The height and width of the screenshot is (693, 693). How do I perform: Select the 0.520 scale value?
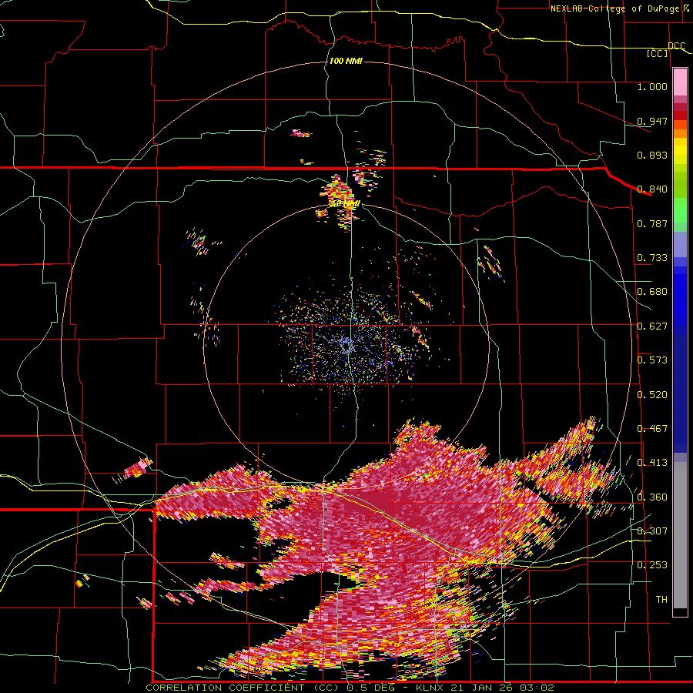pyautogui.click(x=652, y=395)
